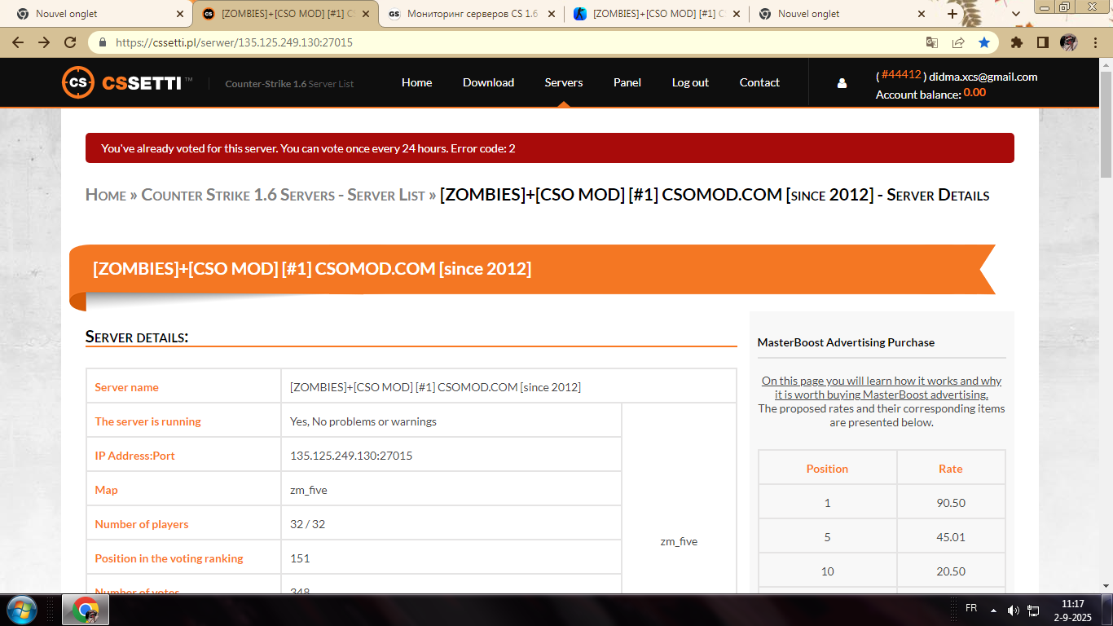Share this page via the share icon
Image resolution: width=1113 pixels, height=626 pixels.
coord(958,42)
